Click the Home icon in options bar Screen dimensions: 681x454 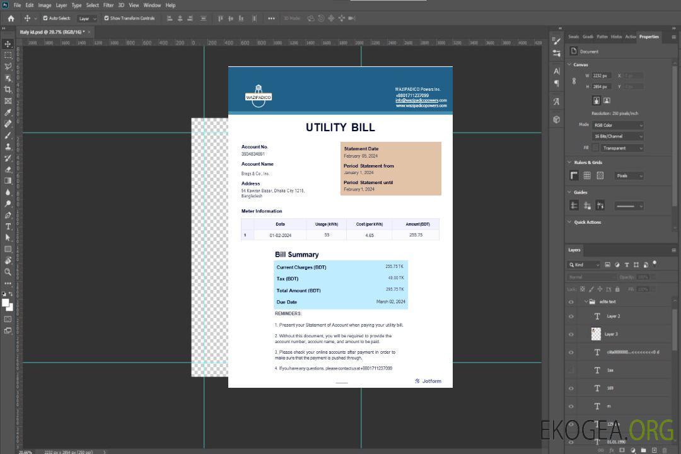point(11,18)
